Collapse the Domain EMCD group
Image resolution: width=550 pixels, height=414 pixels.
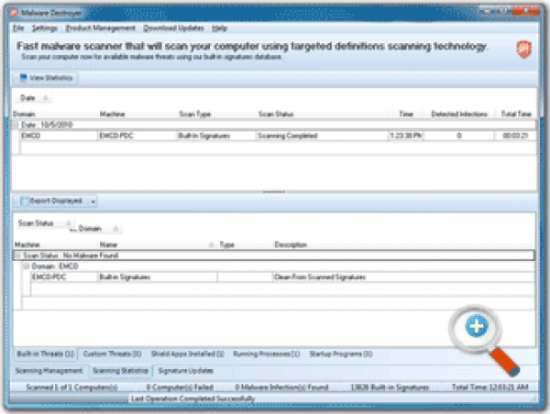click(x=26, y=267)
